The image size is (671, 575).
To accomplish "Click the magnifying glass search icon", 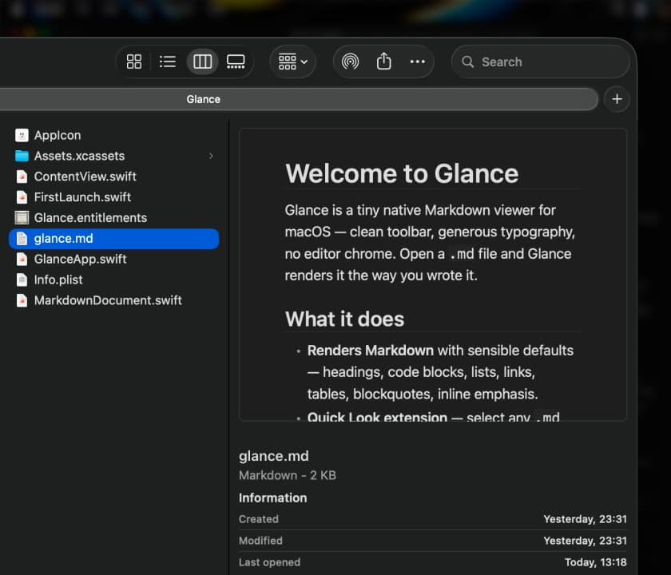I will 468,61.
